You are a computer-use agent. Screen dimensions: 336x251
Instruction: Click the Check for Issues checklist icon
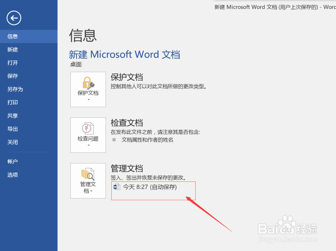coord(88,129)
